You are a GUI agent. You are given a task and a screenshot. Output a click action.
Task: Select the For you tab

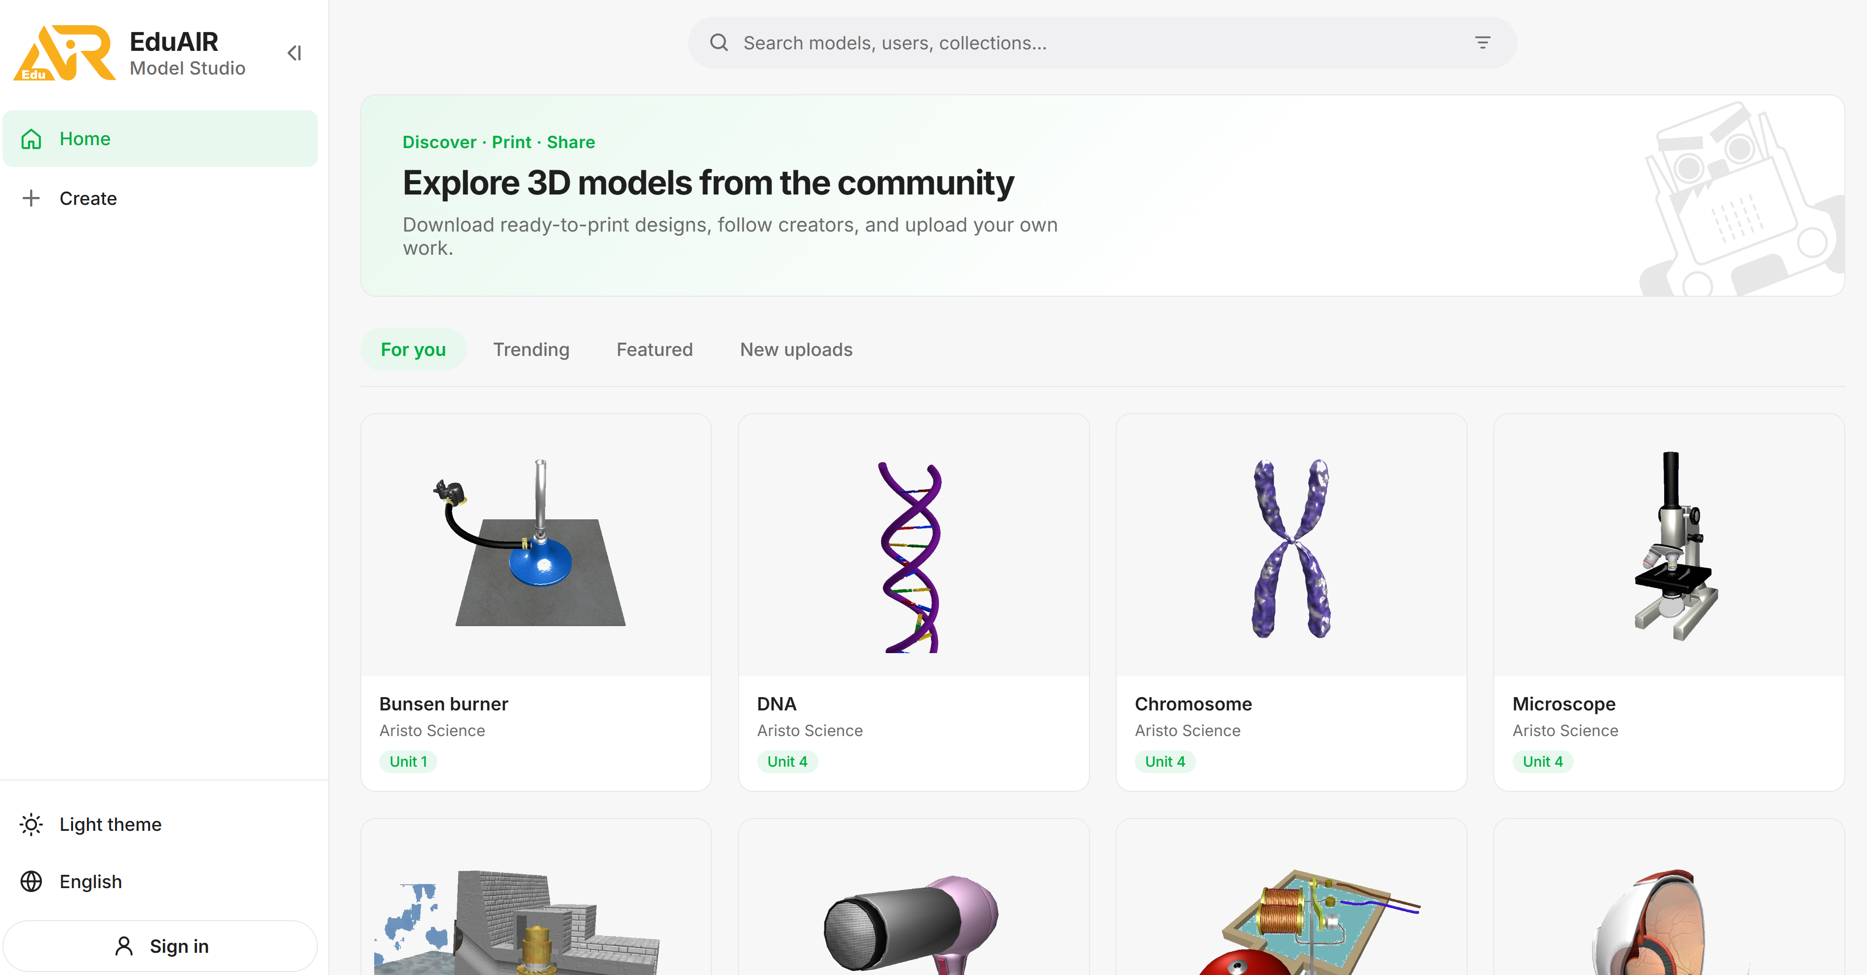click(413, 350)
